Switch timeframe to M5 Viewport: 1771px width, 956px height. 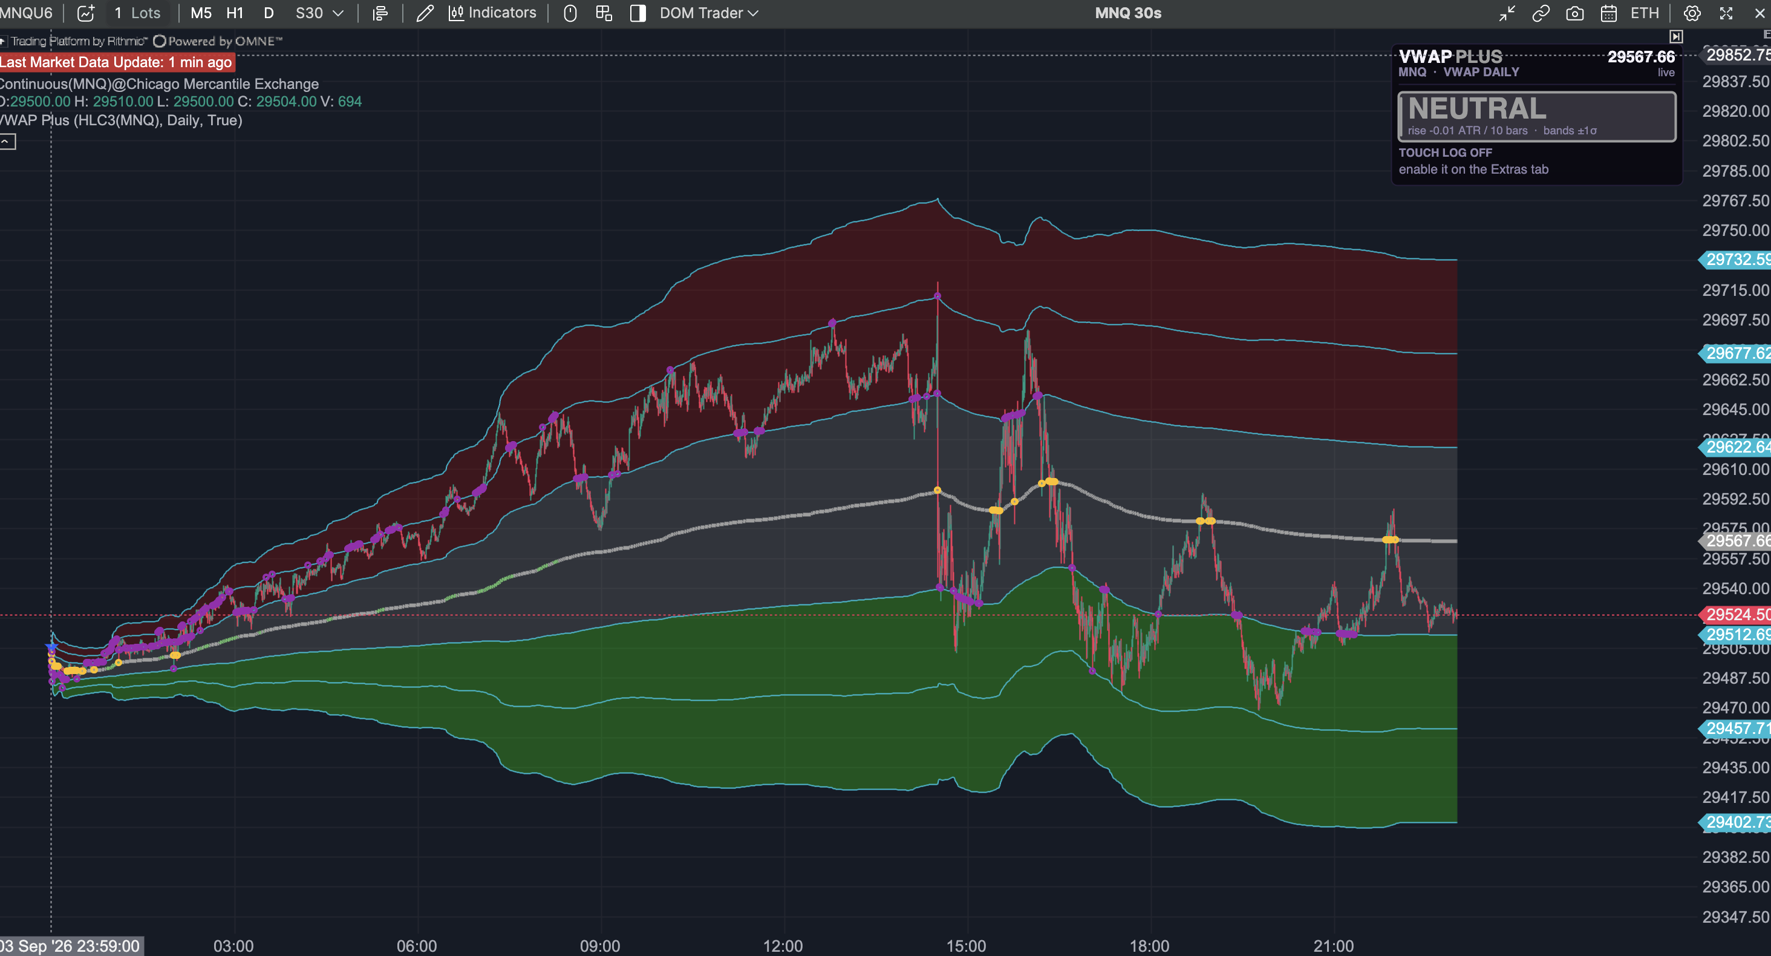(x=201, y=13)
